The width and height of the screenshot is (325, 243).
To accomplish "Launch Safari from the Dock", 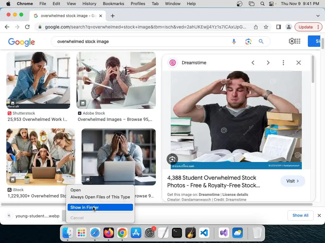I will pyautogui.click(x=95, y=233).
